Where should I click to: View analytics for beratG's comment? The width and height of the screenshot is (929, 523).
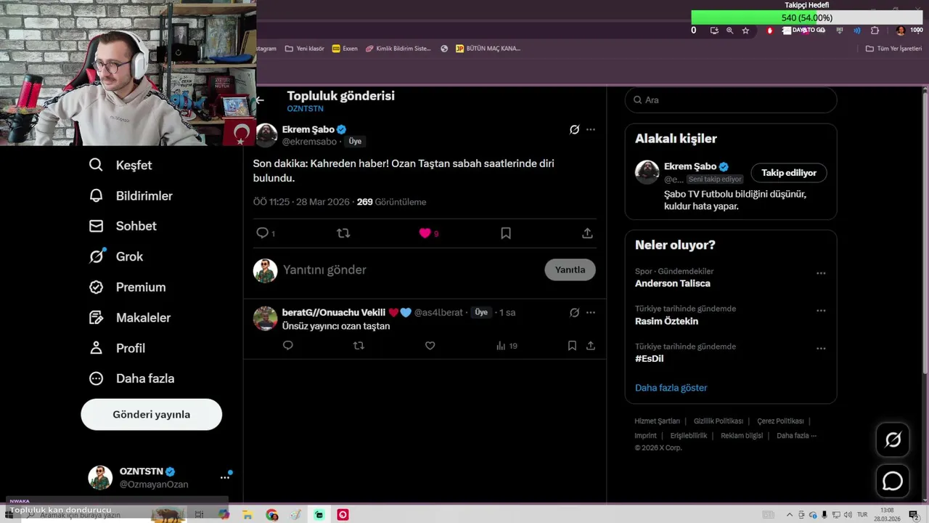tap(506, 346)
